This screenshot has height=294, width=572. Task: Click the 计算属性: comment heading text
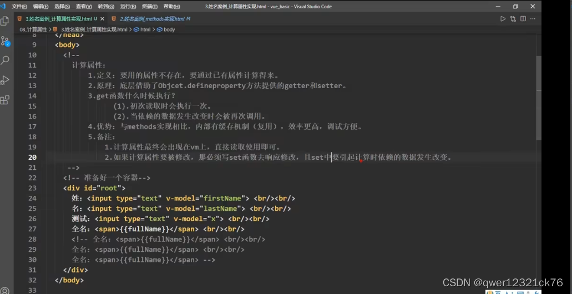pyautogui.click(x=89, y=65)
